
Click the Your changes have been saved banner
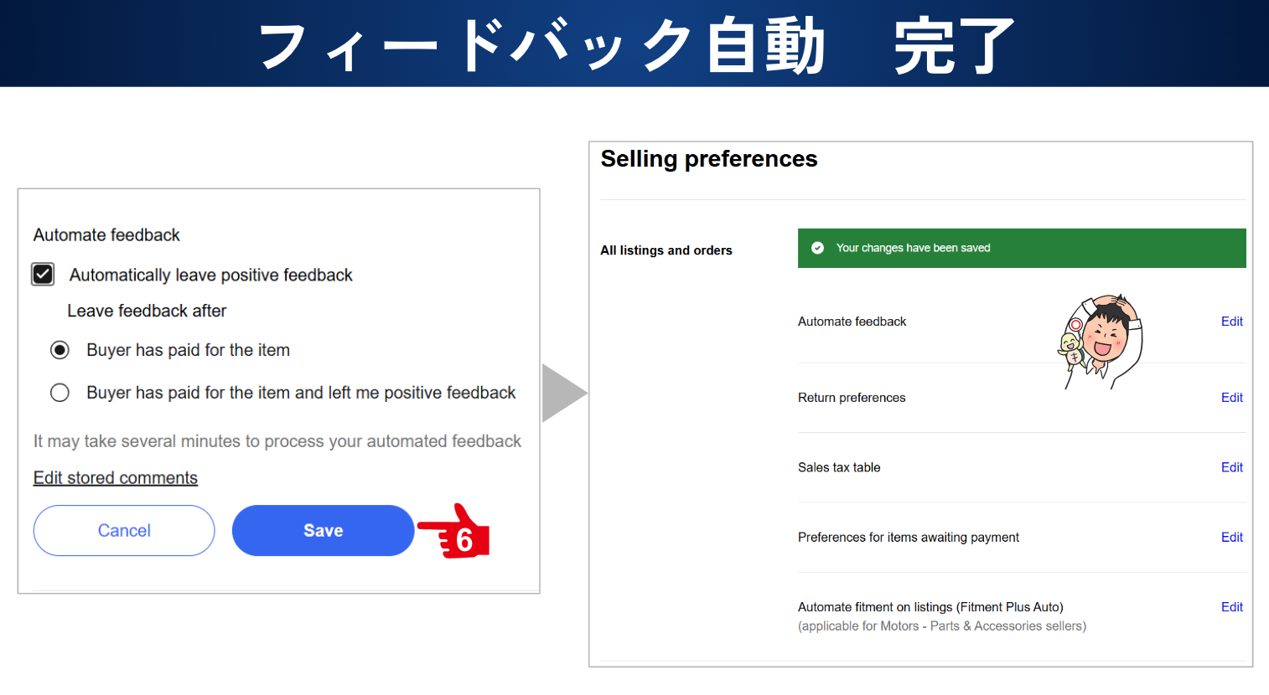pyautogui.click(x=1022, y=248)
